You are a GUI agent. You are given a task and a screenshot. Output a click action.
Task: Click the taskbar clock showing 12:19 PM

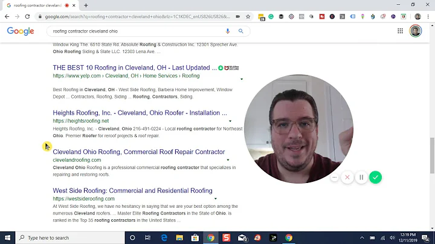pos(408,238)
